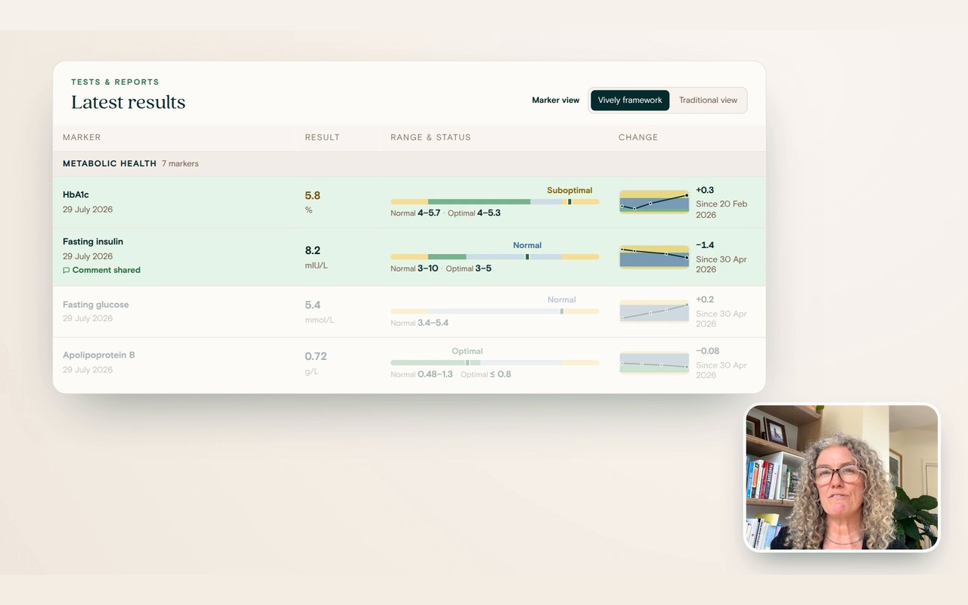Image resolution: width=968 pixels, height=605 pixels.
Task: Click the Metabolic Health section header
Action: 409,163
